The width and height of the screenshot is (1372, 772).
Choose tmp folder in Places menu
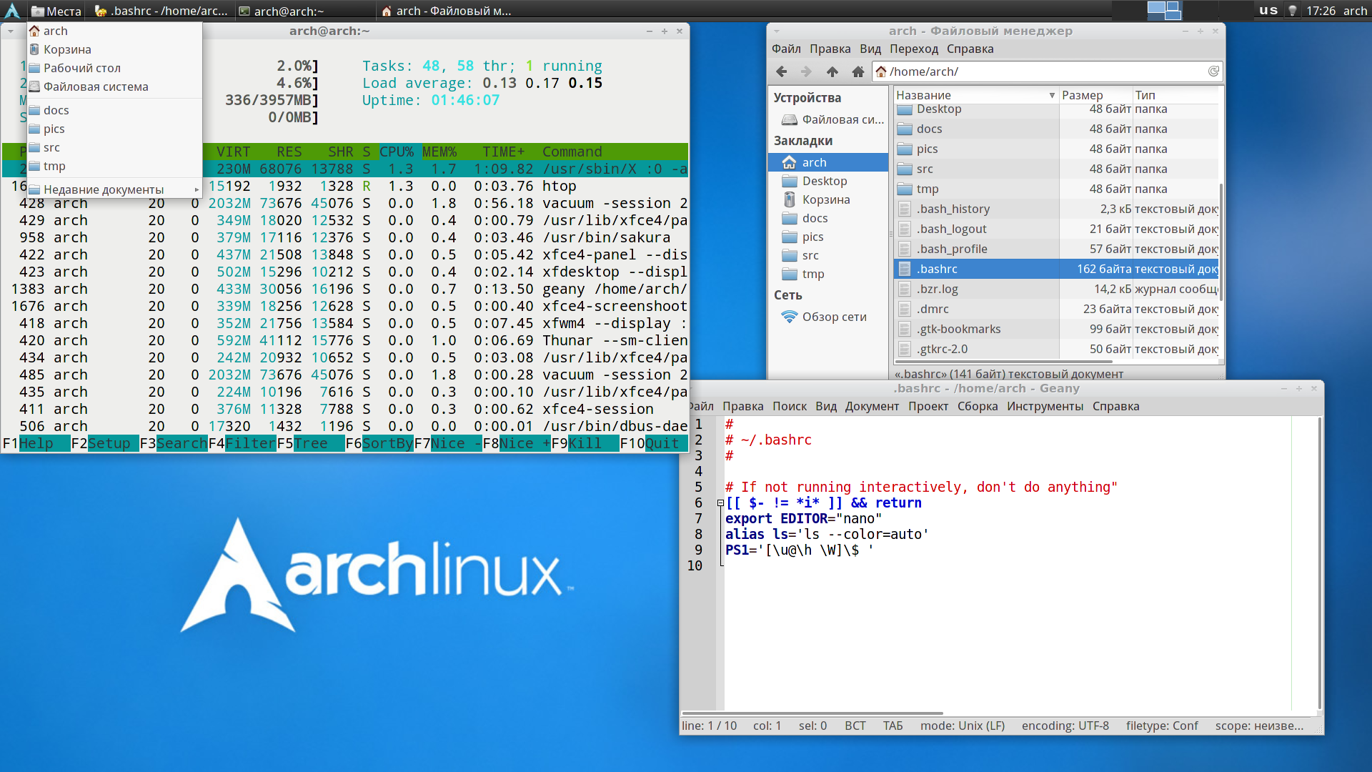tap(114, 166)
